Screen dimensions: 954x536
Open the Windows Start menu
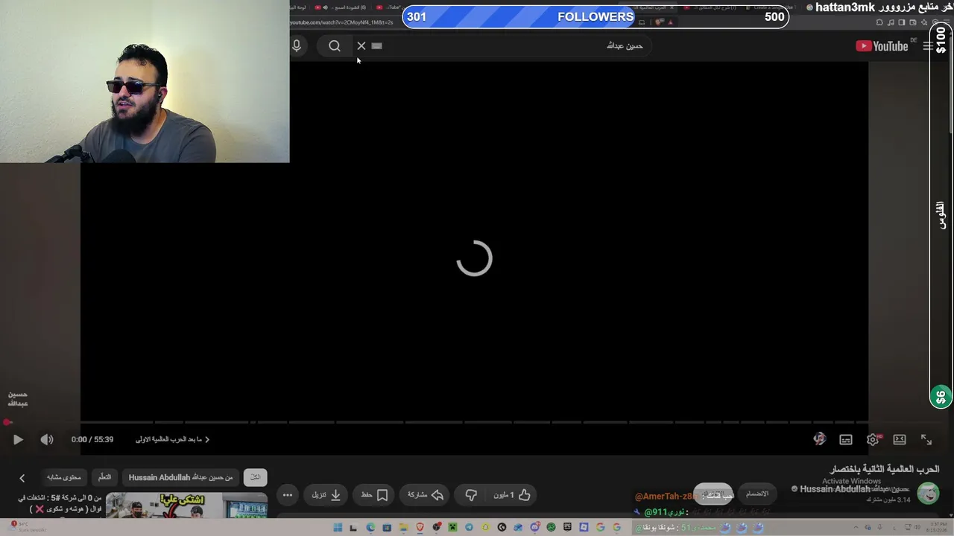pos(338,528)
